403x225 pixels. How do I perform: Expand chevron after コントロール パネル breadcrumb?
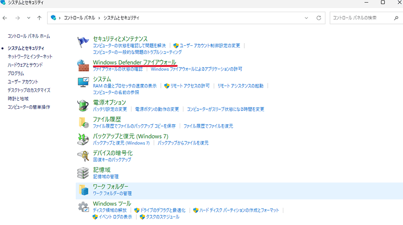[x=99, y=18]
